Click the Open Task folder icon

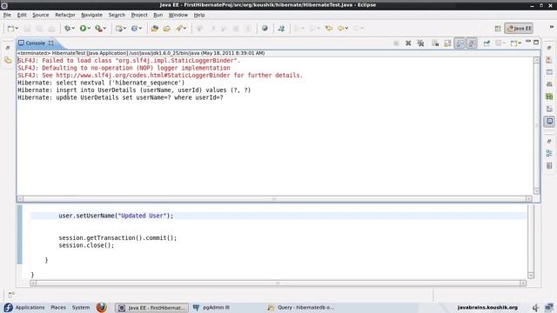pos(166,29)
